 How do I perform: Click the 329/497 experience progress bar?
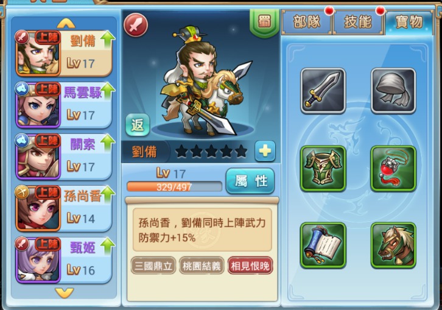pyautogui.click(x=174, y=187)
